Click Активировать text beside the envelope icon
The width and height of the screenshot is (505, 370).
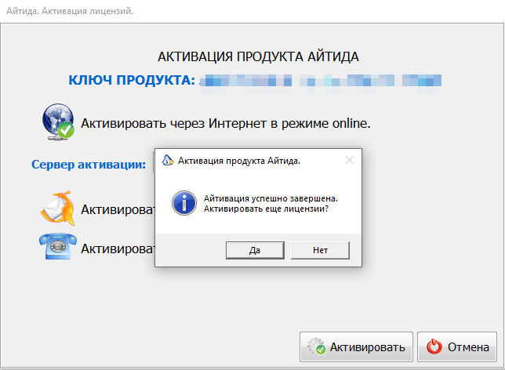[118, 209]
